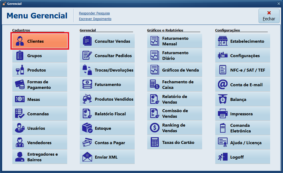Viewport: 283px width, 173px height.
Task: Open the Trocas/Devoluções bags icon
Action: point(87,70)
